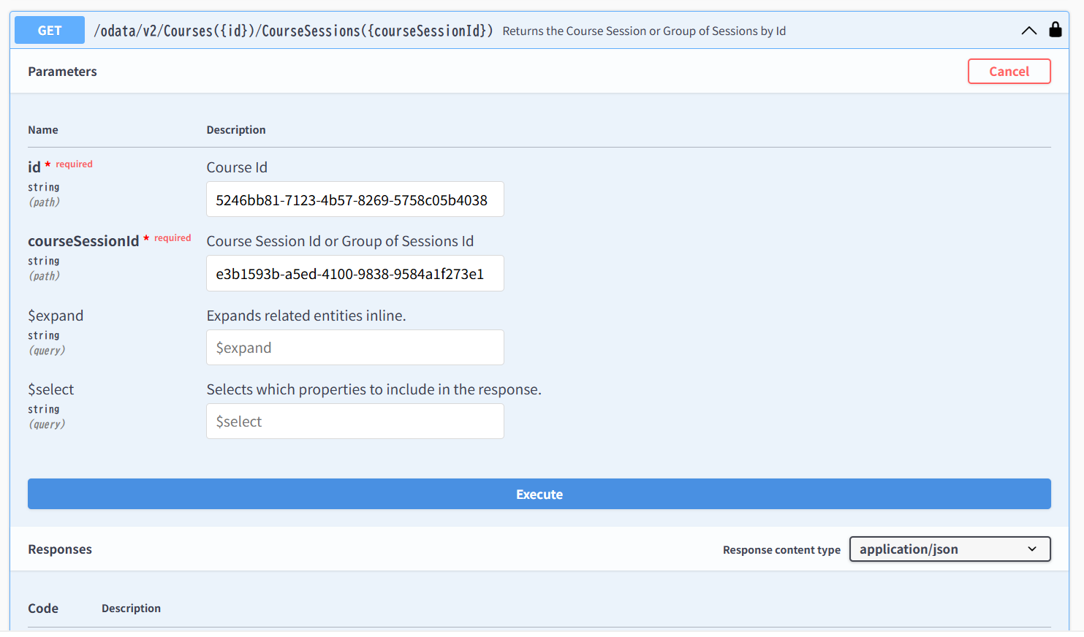Click the endpoint path /odata/v2/Courses text

293,31
